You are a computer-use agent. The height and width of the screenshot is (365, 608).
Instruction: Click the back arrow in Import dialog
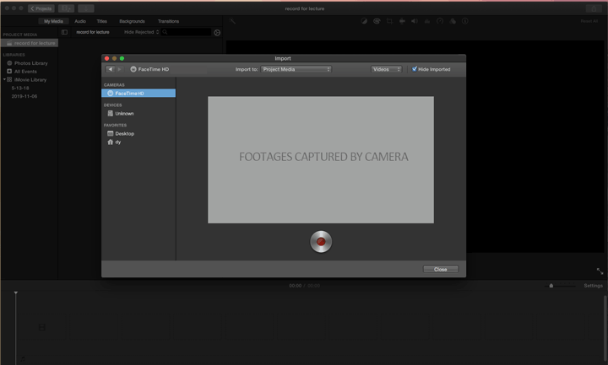coord(111,69)
